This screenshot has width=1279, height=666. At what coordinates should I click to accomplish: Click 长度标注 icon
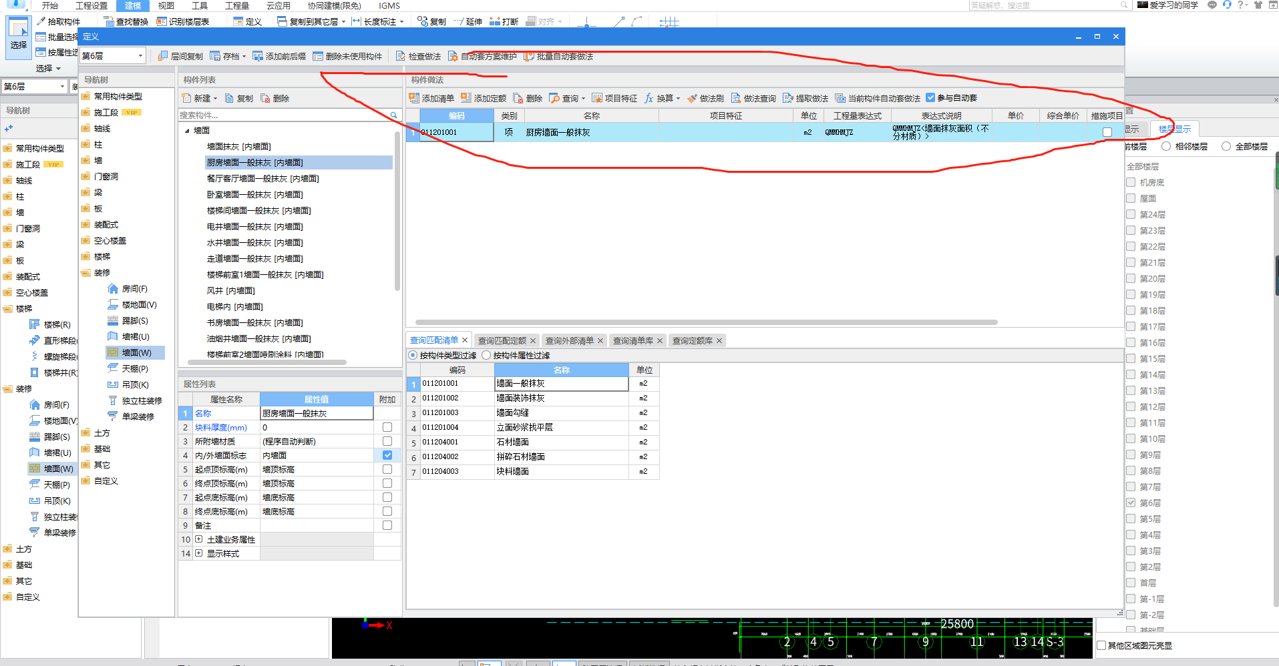[x=357, y=21]
